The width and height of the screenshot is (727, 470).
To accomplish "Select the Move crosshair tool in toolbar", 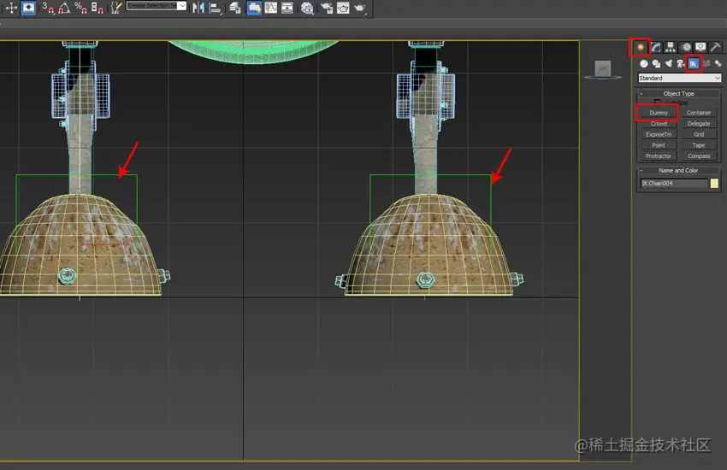I will [x=11, y=8].
